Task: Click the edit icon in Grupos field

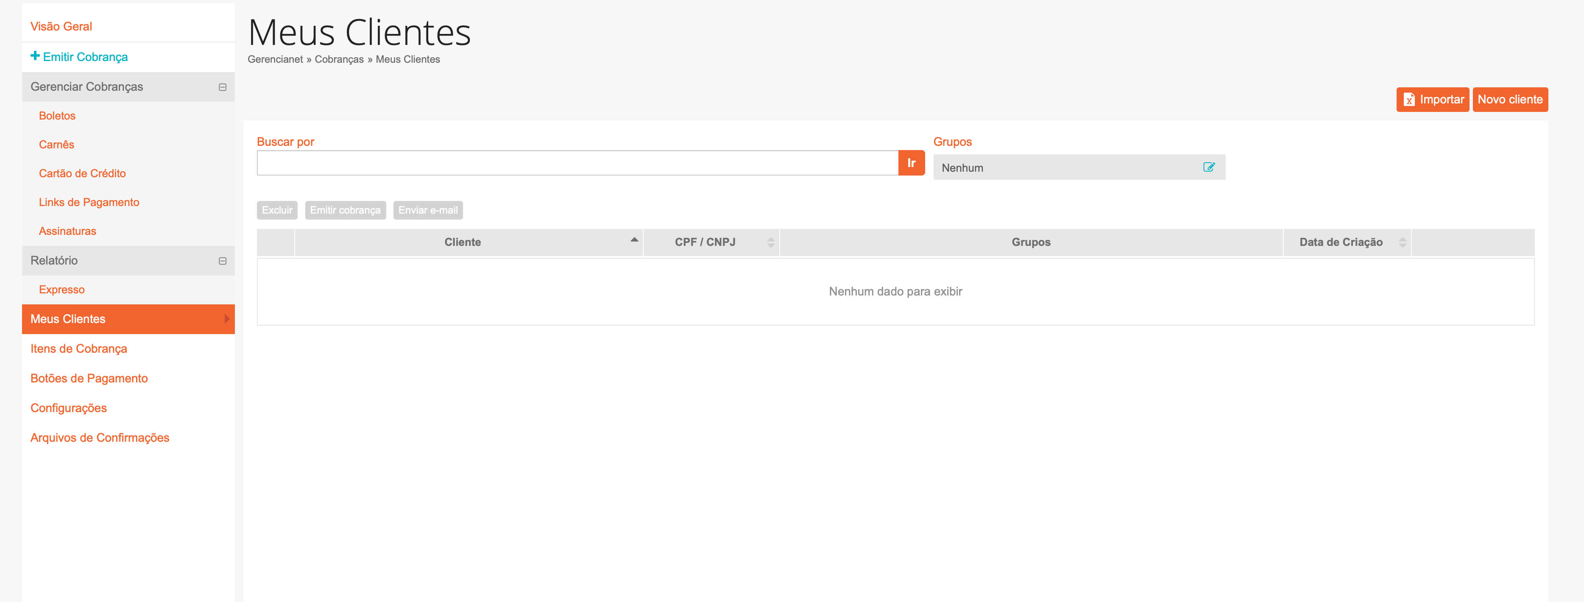Action: coord(1208,167)
